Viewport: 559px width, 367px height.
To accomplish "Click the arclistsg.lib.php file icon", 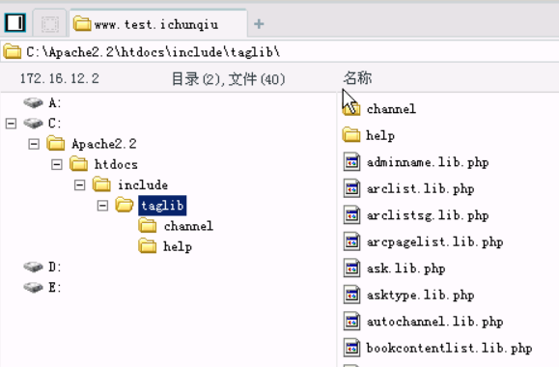I will [351, 215].
